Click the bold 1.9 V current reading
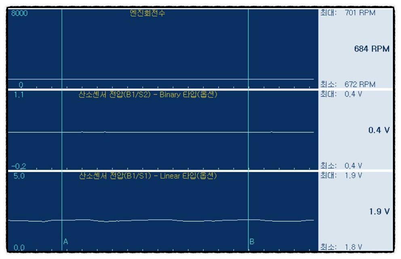 pos(379,211)
